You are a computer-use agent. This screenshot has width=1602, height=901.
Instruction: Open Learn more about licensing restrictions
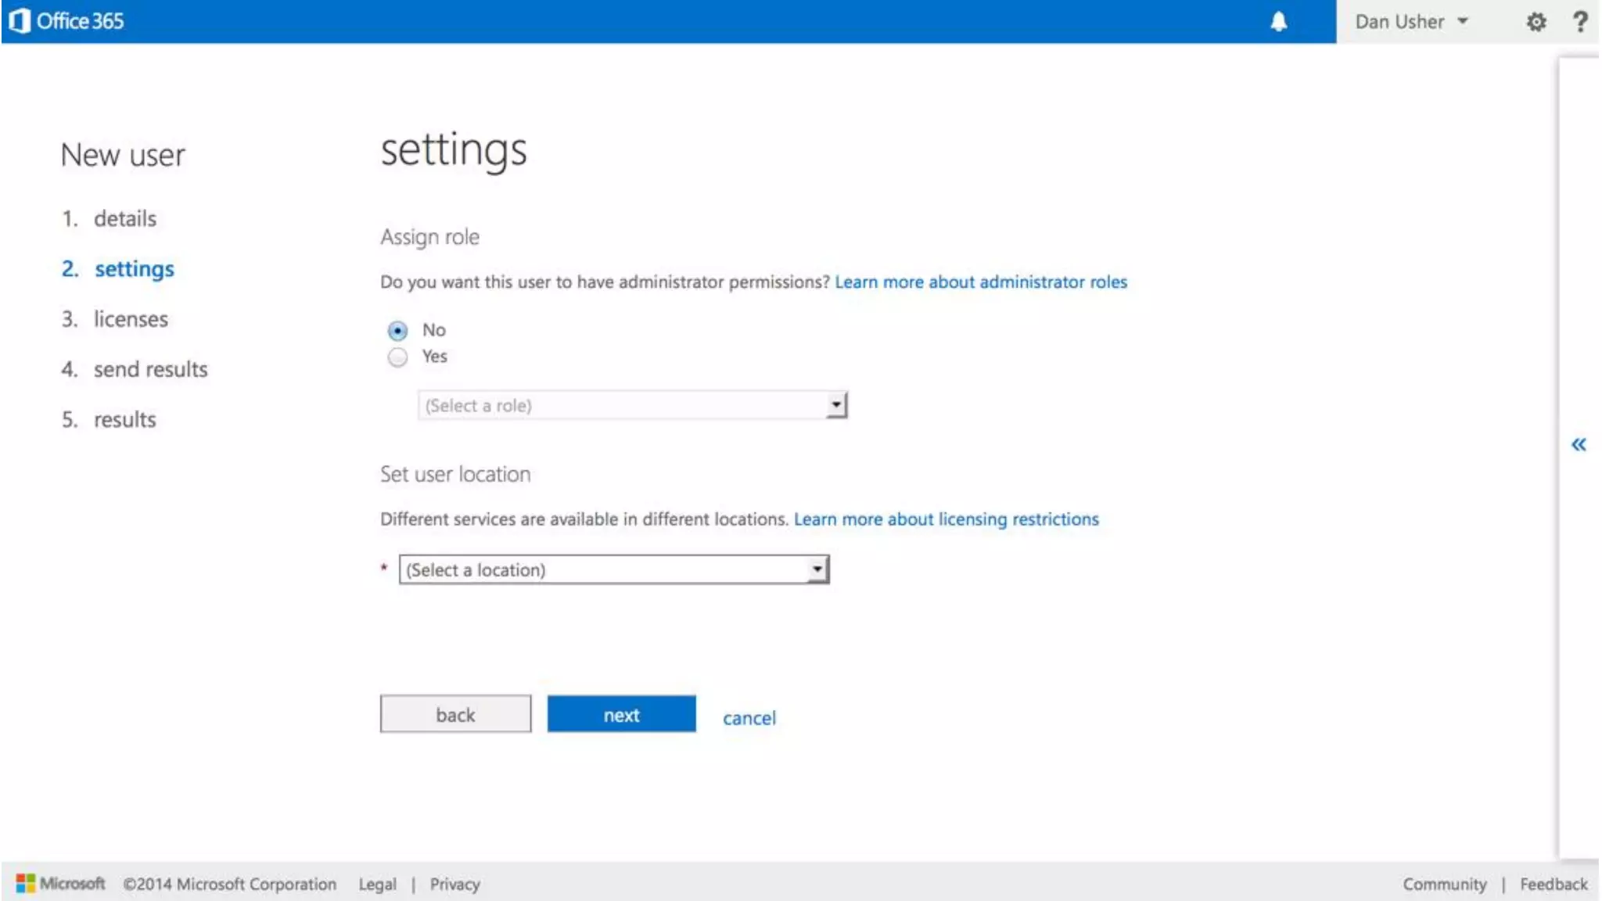[946, 519]
